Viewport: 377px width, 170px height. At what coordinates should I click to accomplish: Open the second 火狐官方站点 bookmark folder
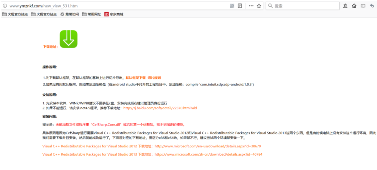44,14
